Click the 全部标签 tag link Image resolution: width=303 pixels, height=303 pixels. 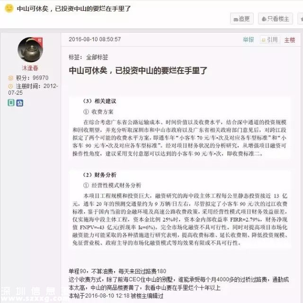tap(97, 57)
